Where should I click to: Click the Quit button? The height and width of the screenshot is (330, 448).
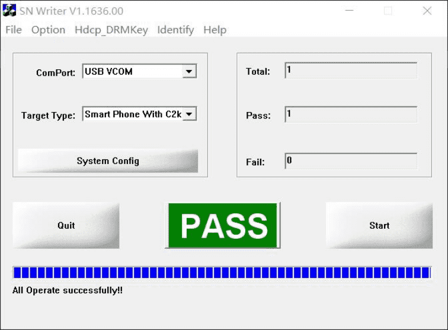(x=66, y=225)
